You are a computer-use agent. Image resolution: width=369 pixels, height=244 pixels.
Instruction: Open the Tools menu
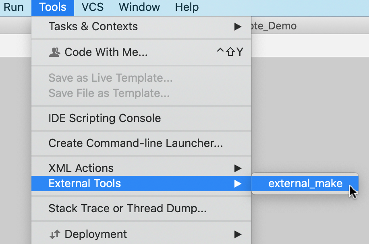[x=52, y=7]
